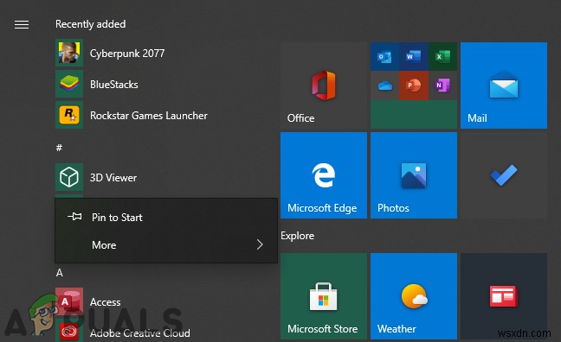Click the Cyberpunk 2077 label
The width and height of the screenshot is (561, 342).
[127, 54]
